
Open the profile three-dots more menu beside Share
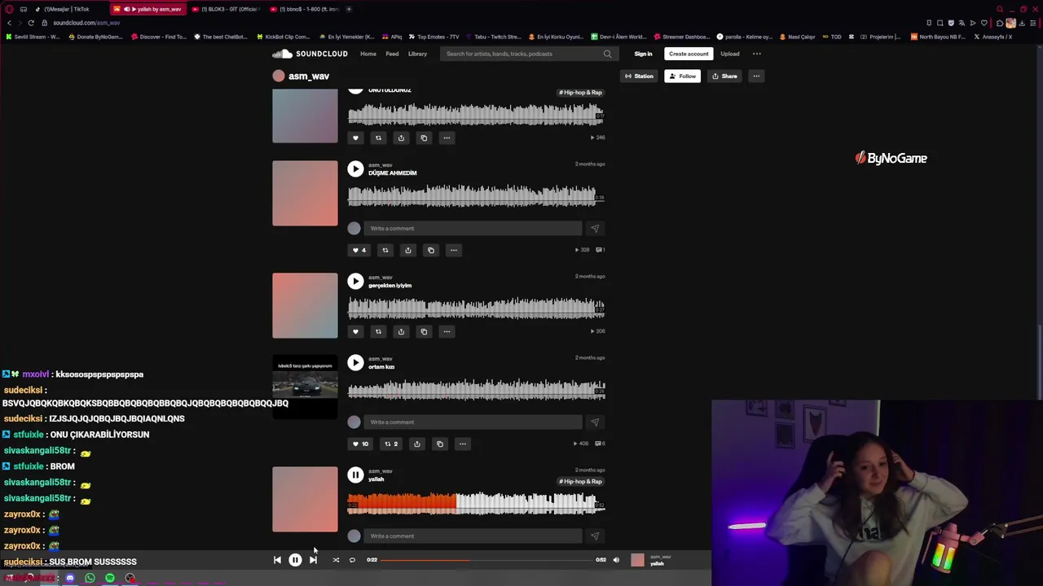[756, 76]
